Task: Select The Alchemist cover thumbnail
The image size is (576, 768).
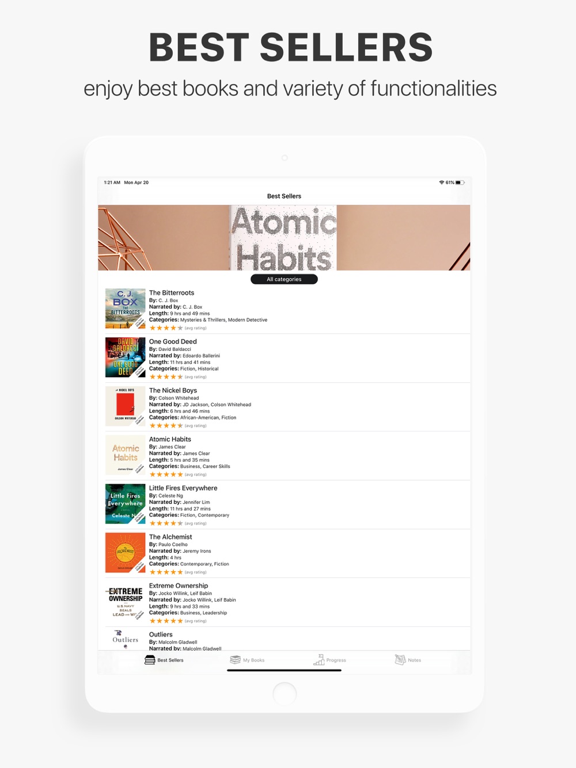Action: coord(126,553)
